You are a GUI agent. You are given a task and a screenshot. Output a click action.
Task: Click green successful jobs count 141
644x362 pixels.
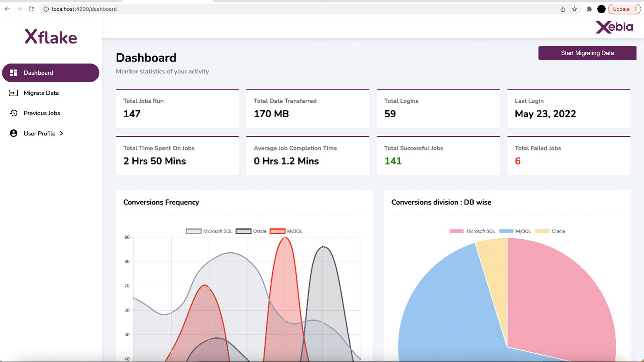[393, 161]
